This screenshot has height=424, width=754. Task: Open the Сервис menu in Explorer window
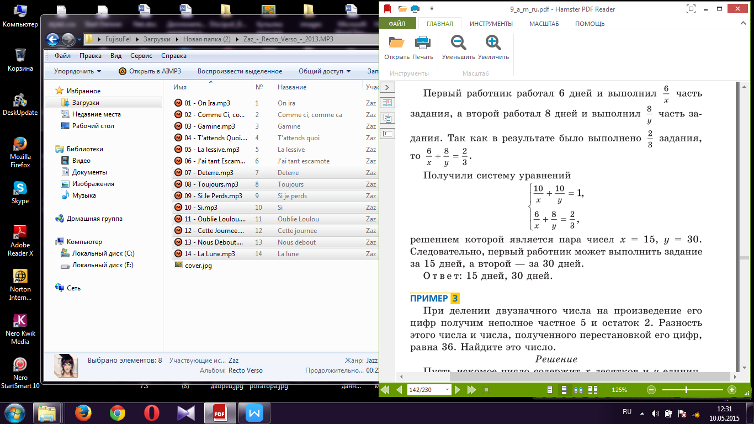[141, 56]
